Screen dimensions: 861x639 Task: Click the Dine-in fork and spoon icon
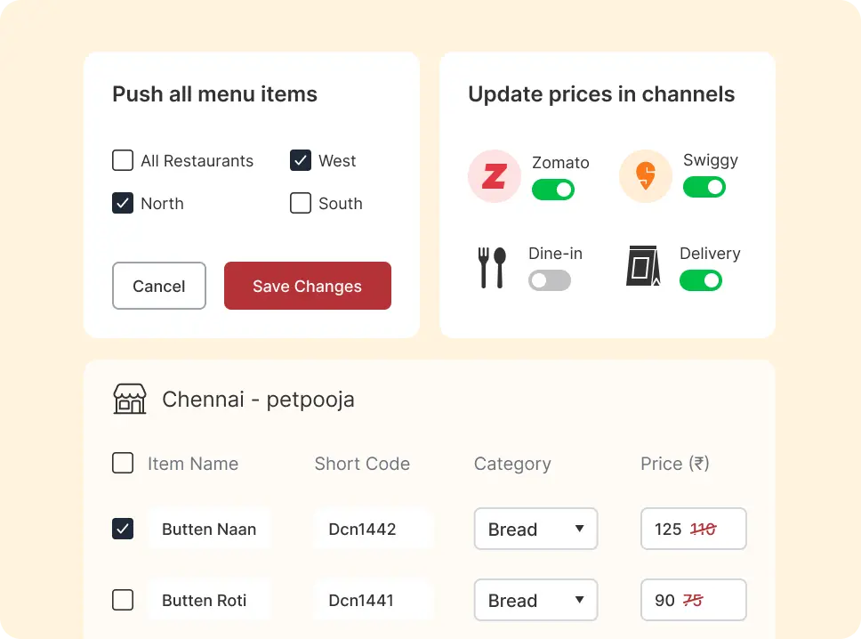click(492, 267)
